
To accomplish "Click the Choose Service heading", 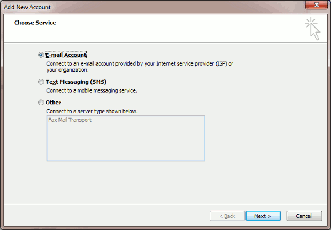I will tap(35, 23).
